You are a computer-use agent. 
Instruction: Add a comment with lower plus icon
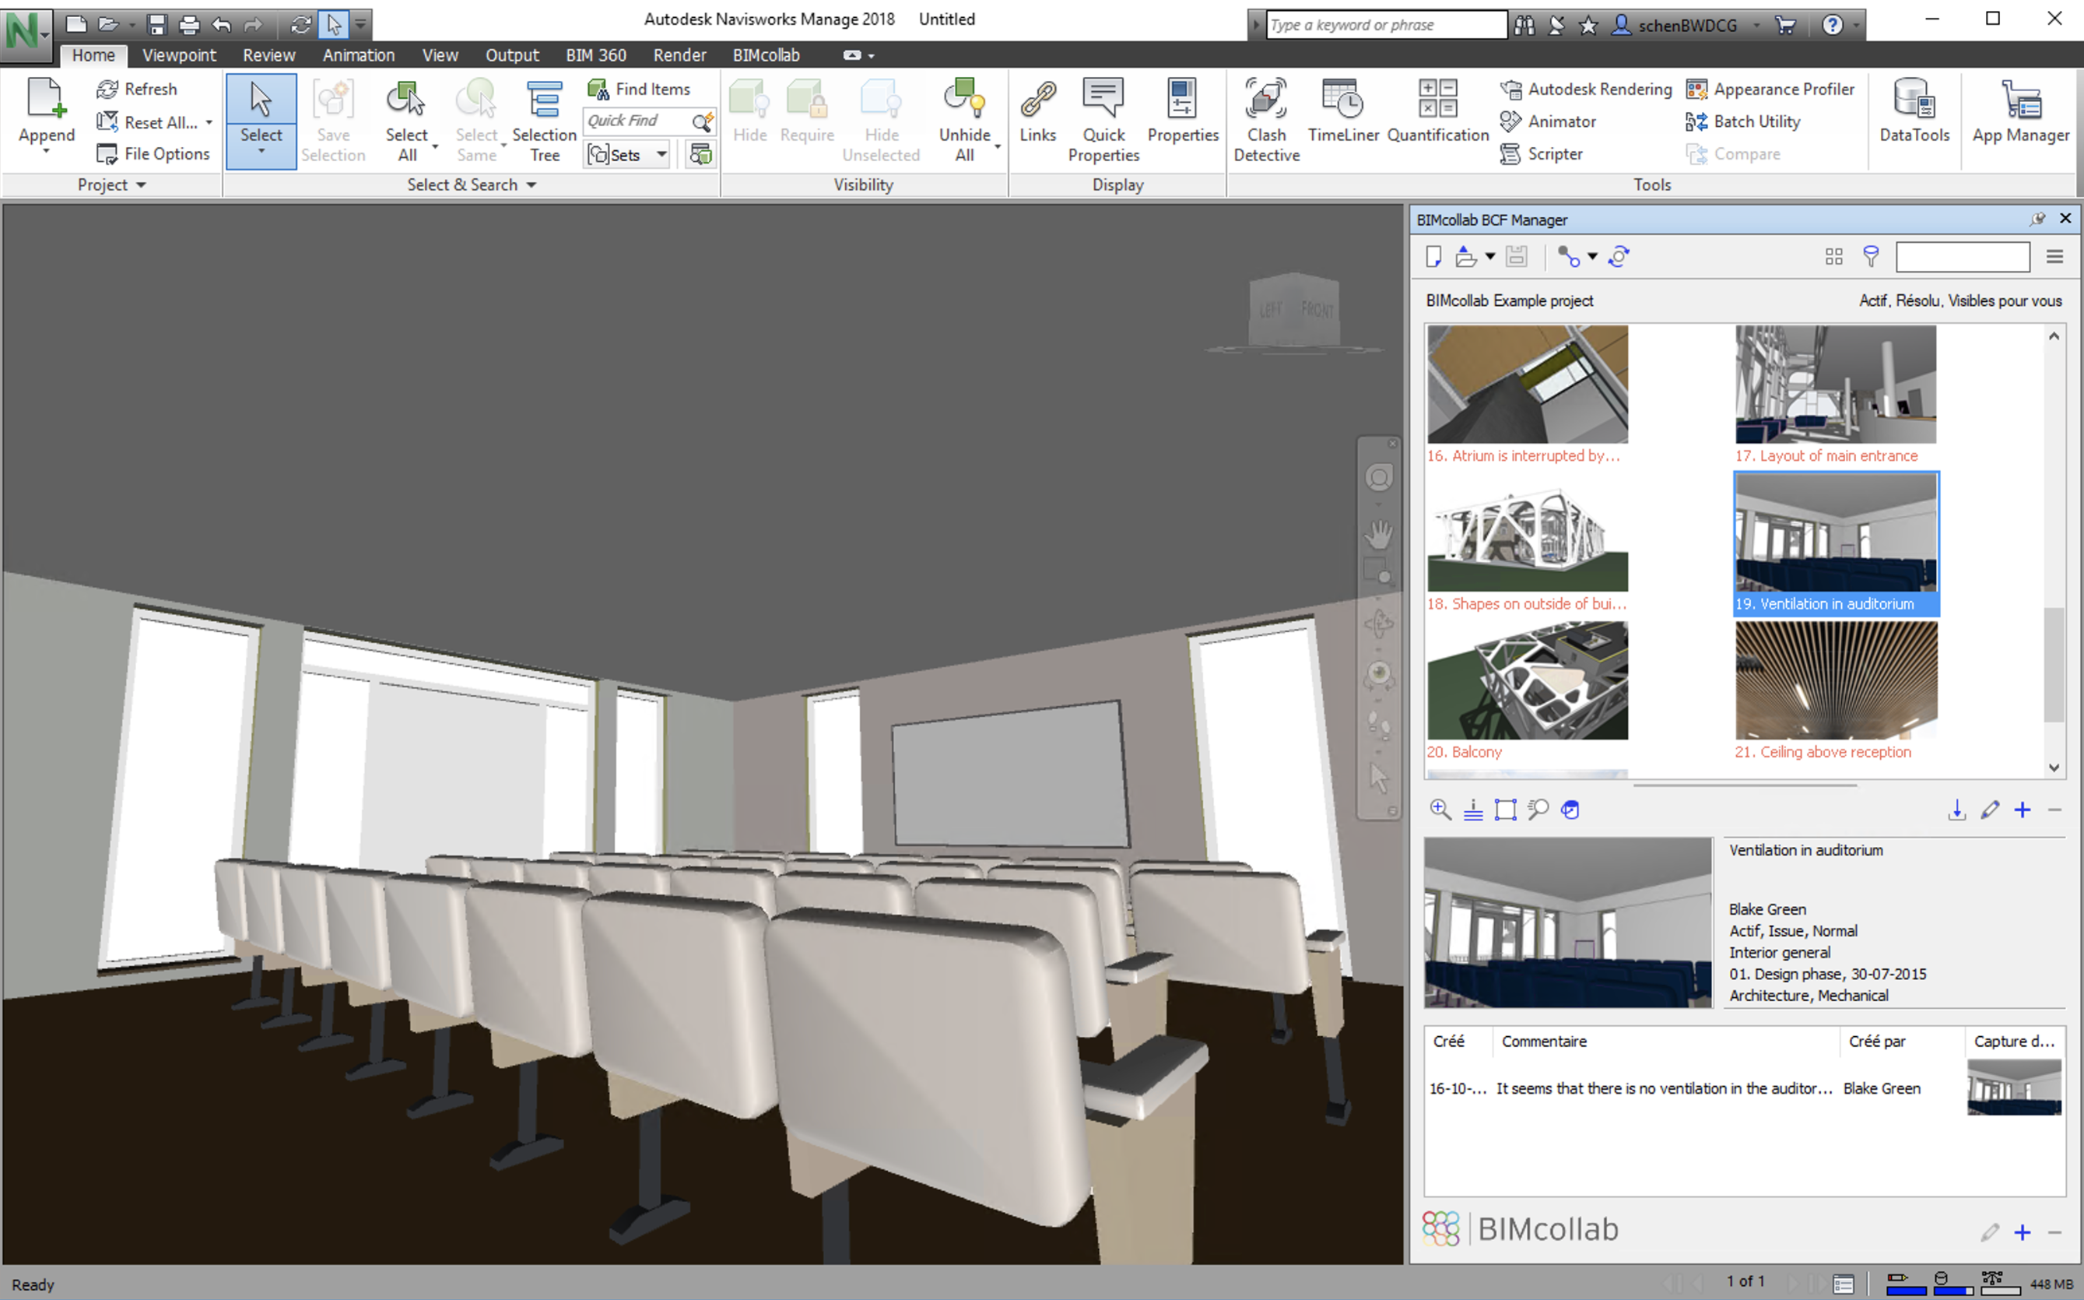(x=2022, y=1232)
